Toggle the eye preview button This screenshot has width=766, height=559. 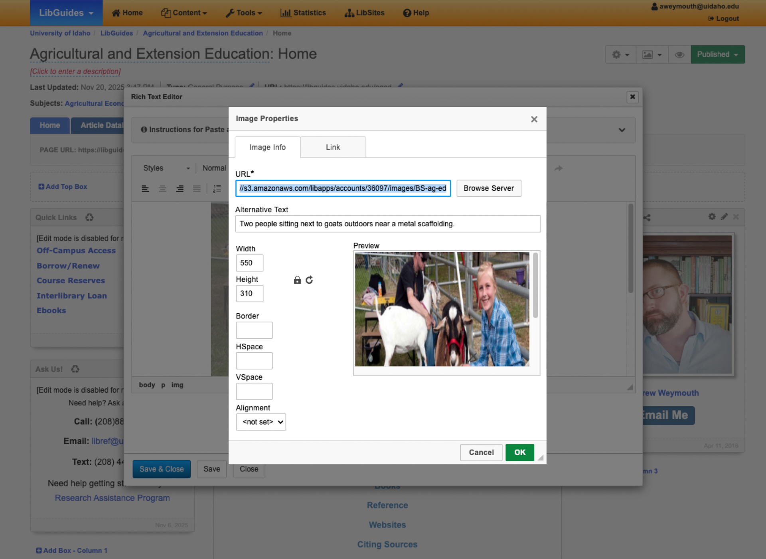click(679, 55)
